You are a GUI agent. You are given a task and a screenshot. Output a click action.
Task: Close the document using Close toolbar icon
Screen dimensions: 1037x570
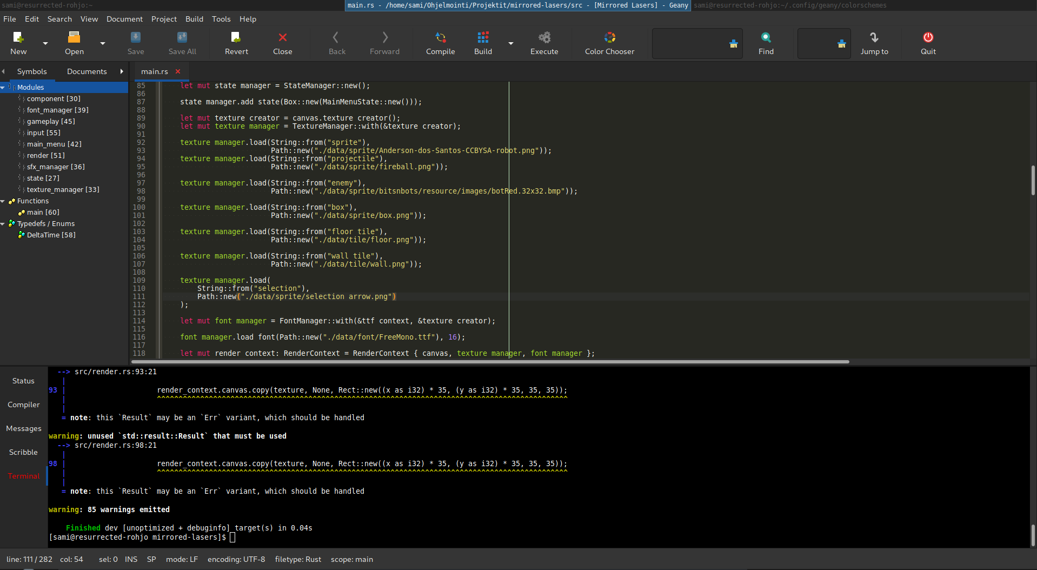point(282,43)
